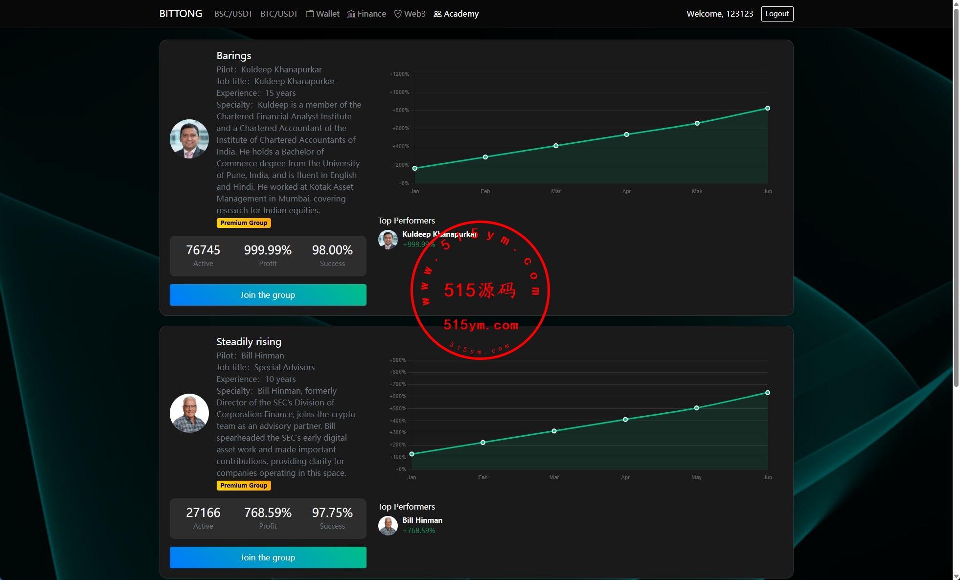Click the BITTONG logo

pyautogui.click(x=181, y=14)
